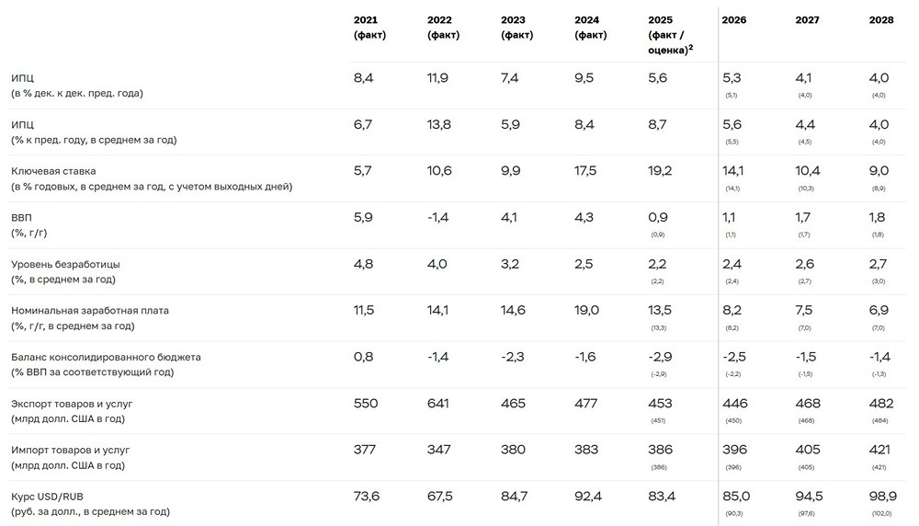Screen dimensions: 919x526
Task: Click the Номинальная заработная плата label
Action: pos(90,311)
